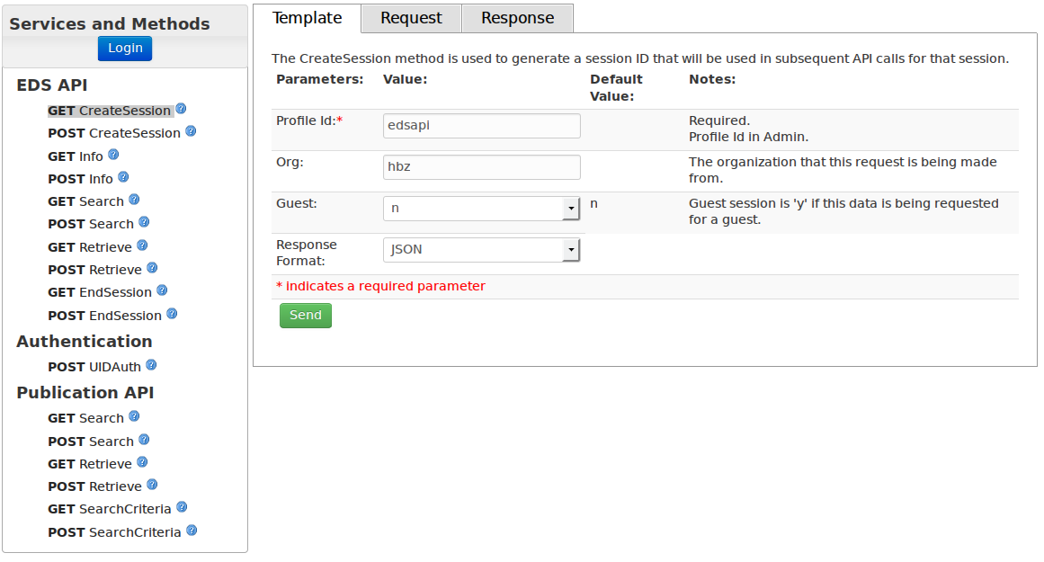Click help icon next to POST CreateSession
1044x562 pixels.
(191, 131)
